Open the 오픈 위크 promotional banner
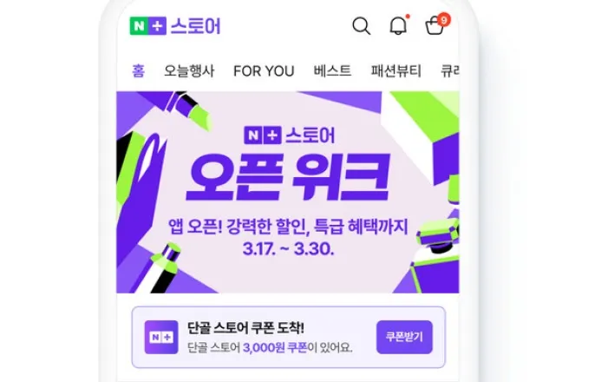The image size is (595, 382). (x=288, y=192)
